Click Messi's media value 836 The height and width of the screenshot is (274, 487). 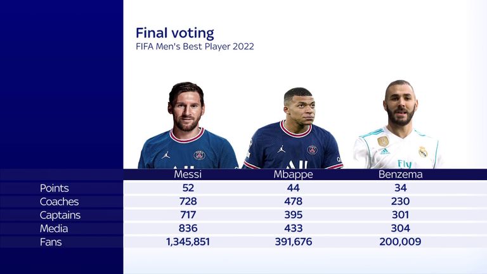[x=188, y=228]
